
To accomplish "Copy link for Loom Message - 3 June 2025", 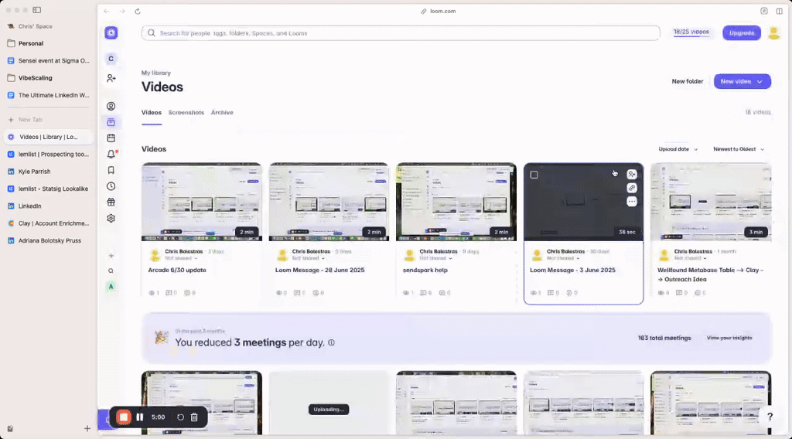I will pos(632,188).
